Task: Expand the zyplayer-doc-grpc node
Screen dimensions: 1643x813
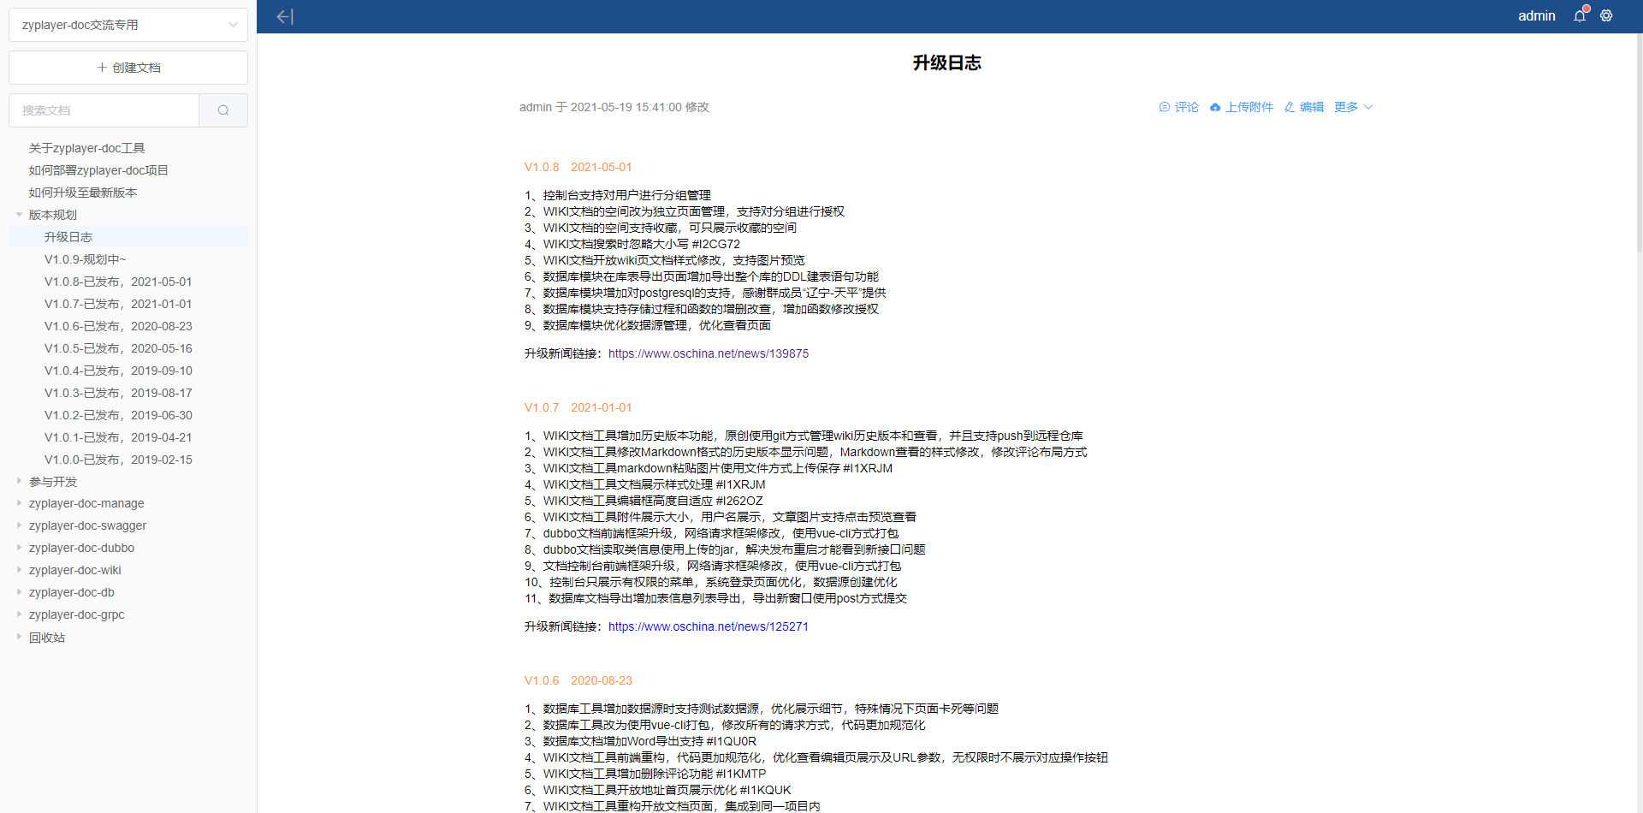Action: click(19, 614)
